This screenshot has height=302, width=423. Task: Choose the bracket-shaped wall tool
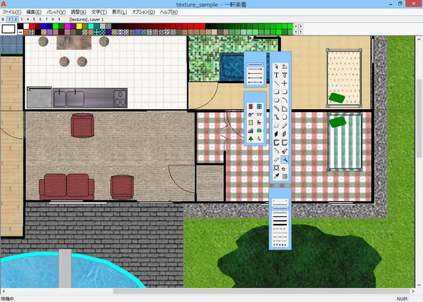tap(276, 143)
